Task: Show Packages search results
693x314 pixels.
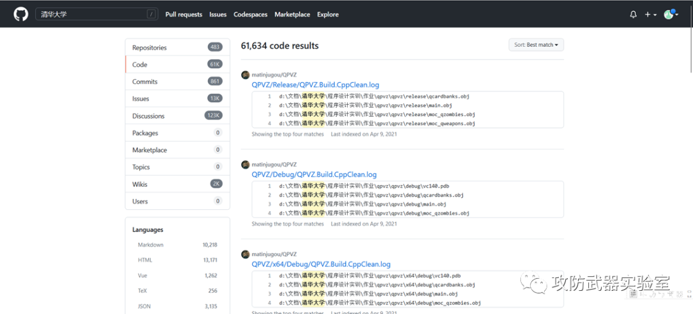Action: (x=178, y=133)
